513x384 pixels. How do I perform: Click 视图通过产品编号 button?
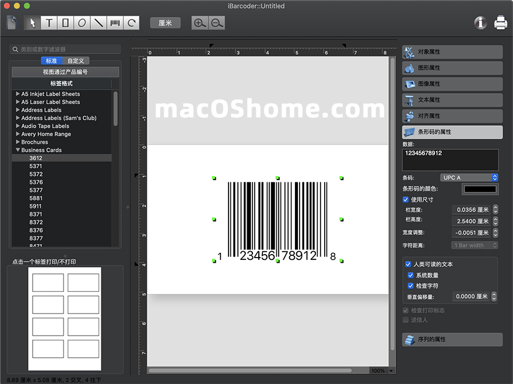click(x=65, y=72)
